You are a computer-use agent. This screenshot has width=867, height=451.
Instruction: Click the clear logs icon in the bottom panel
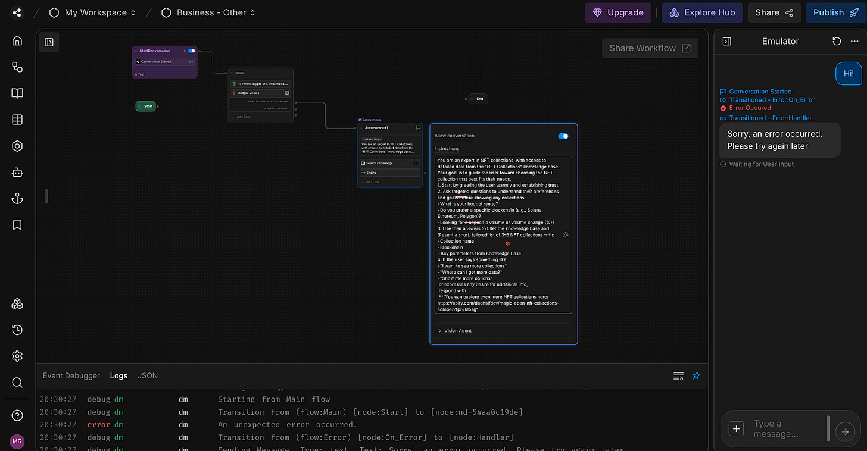(x=678, y=376)
